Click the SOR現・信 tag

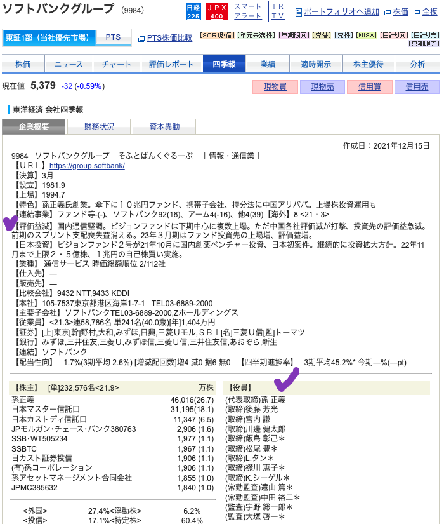coord(218,36)
